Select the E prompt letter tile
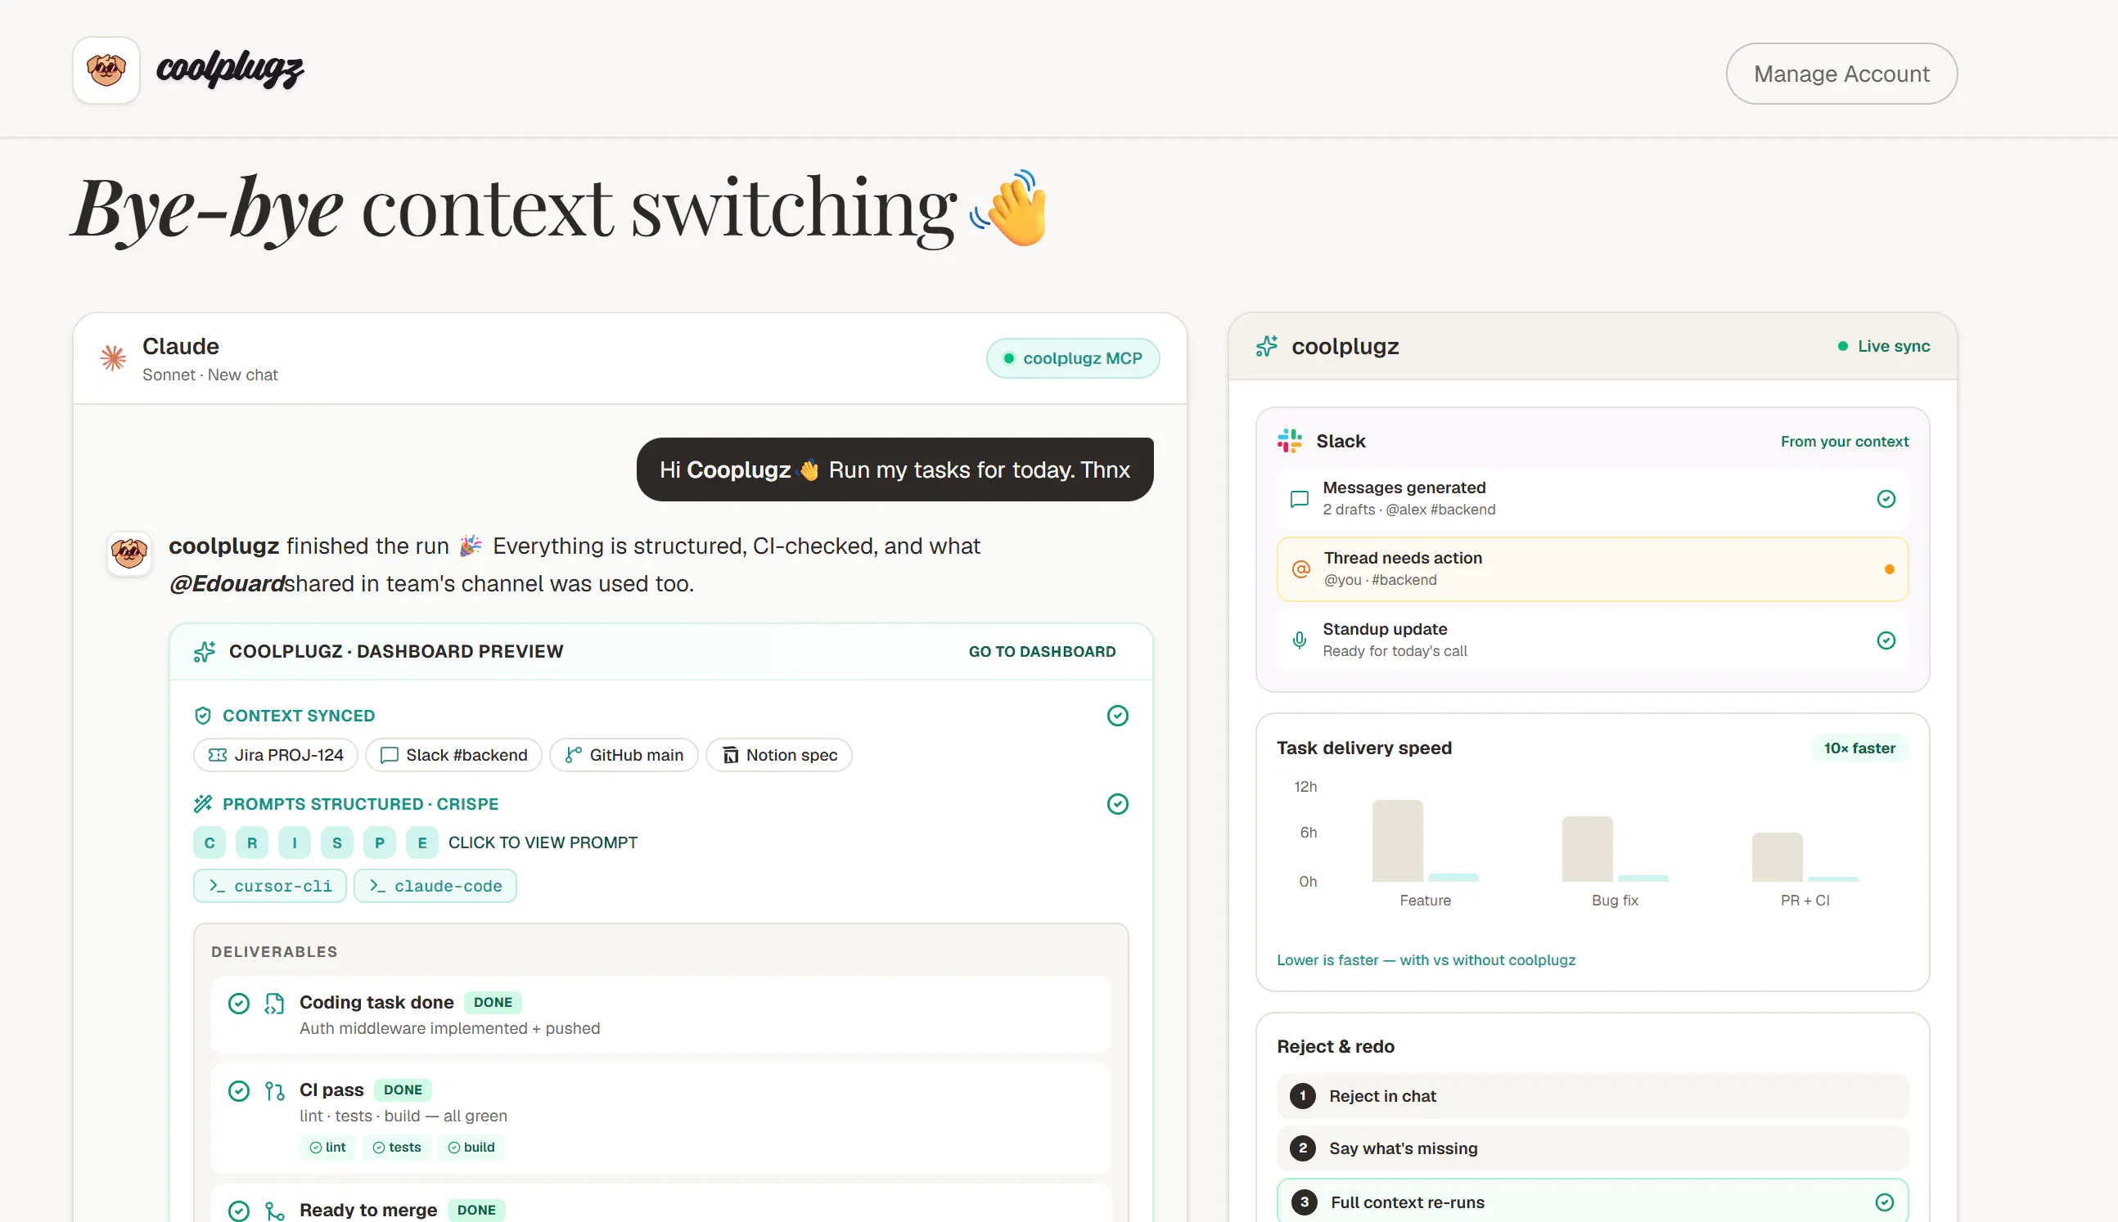2118x1222 pixels. coord(422,842)
